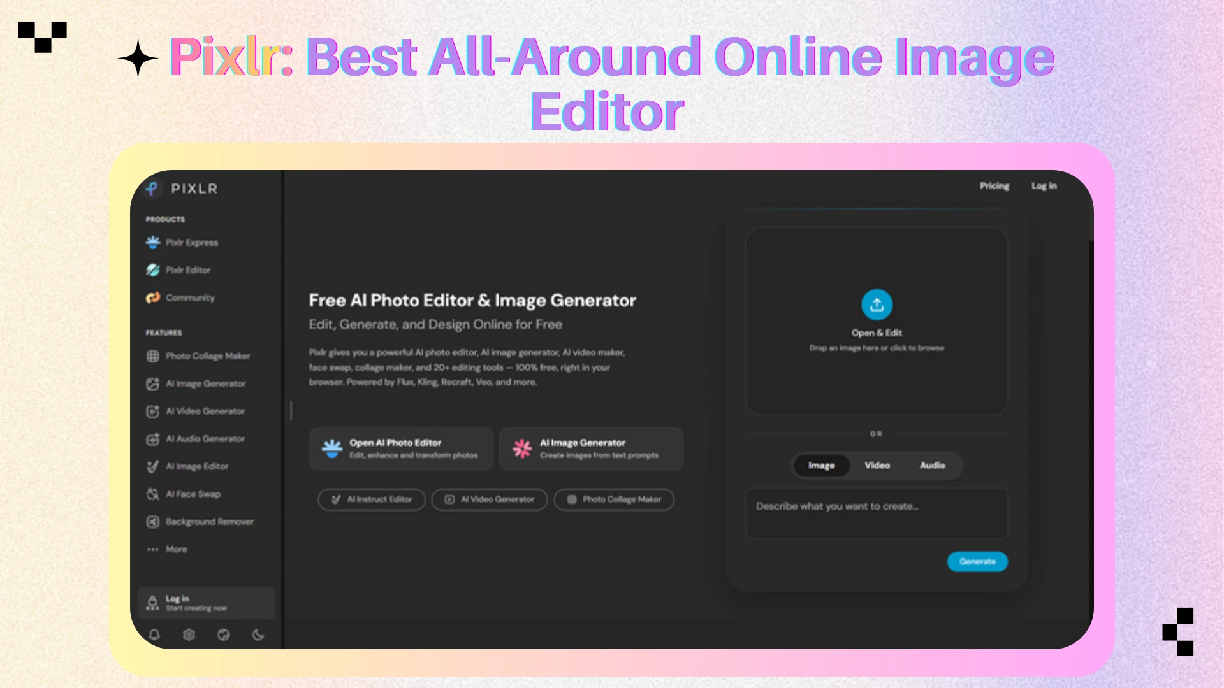Click the Drop an image here dropzone text
The width and height of the screenshot is (1224, 688).
(x=877, y=348)
